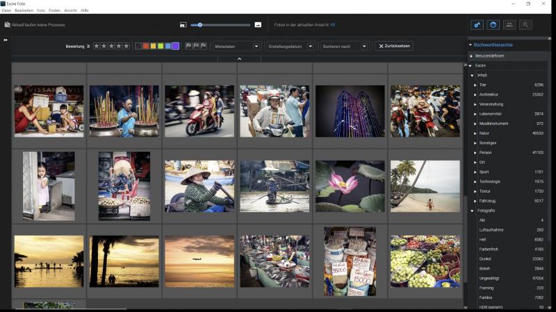This screenshot has width=556, height=312.
Task: Click the Zurücksetzen button
Action: point(394,46)
